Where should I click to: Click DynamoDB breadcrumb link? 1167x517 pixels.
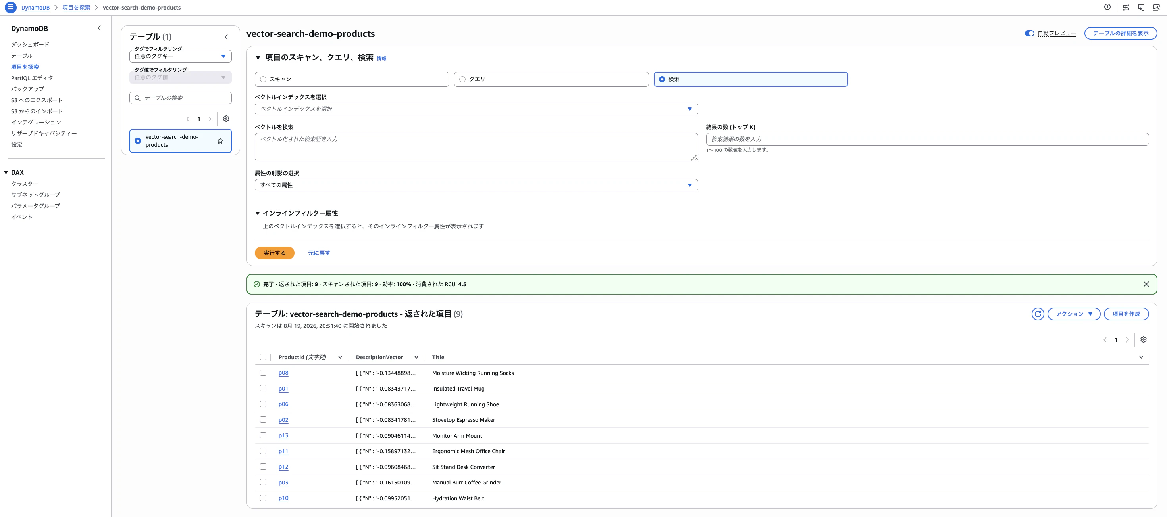pos(35,8)
